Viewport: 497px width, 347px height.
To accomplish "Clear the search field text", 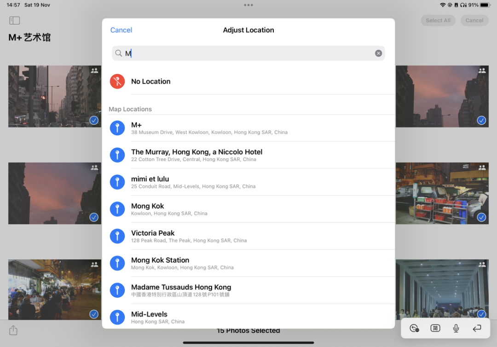I will point(378,53).
